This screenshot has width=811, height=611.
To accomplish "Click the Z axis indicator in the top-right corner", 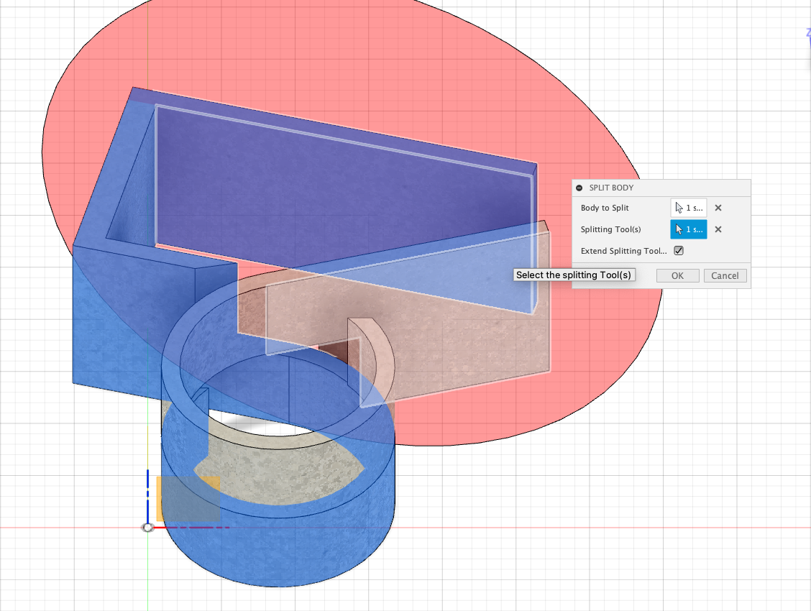I will [x=807, y=34].
